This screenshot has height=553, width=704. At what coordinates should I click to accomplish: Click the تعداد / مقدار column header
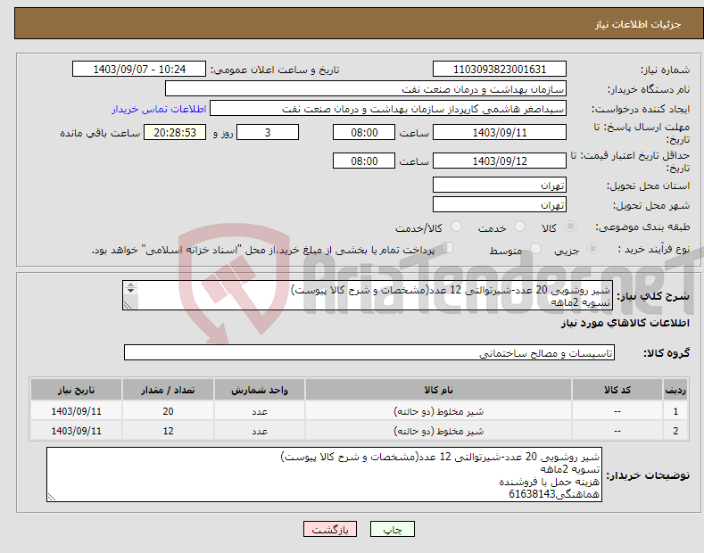click(x=168, y=390)
